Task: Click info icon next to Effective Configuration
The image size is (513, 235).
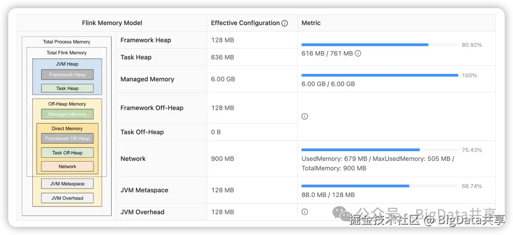Action: tap(285, 23)
